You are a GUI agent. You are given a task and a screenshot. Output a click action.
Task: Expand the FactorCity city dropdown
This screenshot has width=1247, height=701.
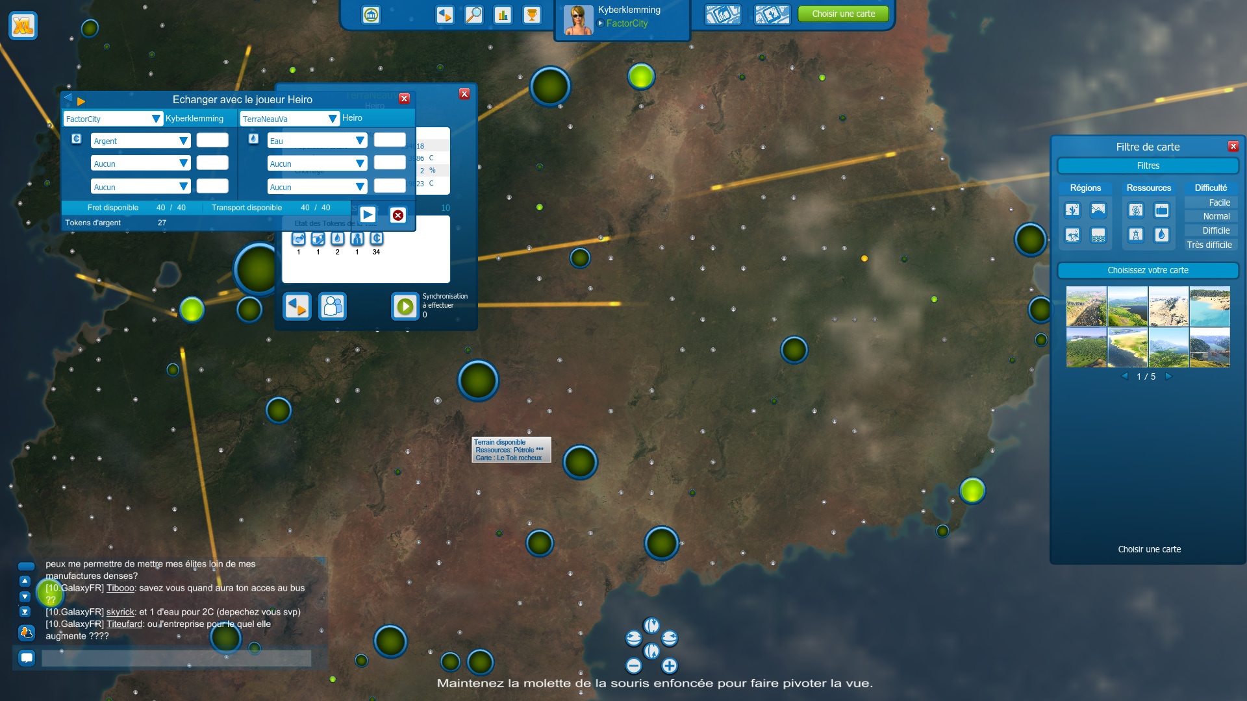pos(155,119)
